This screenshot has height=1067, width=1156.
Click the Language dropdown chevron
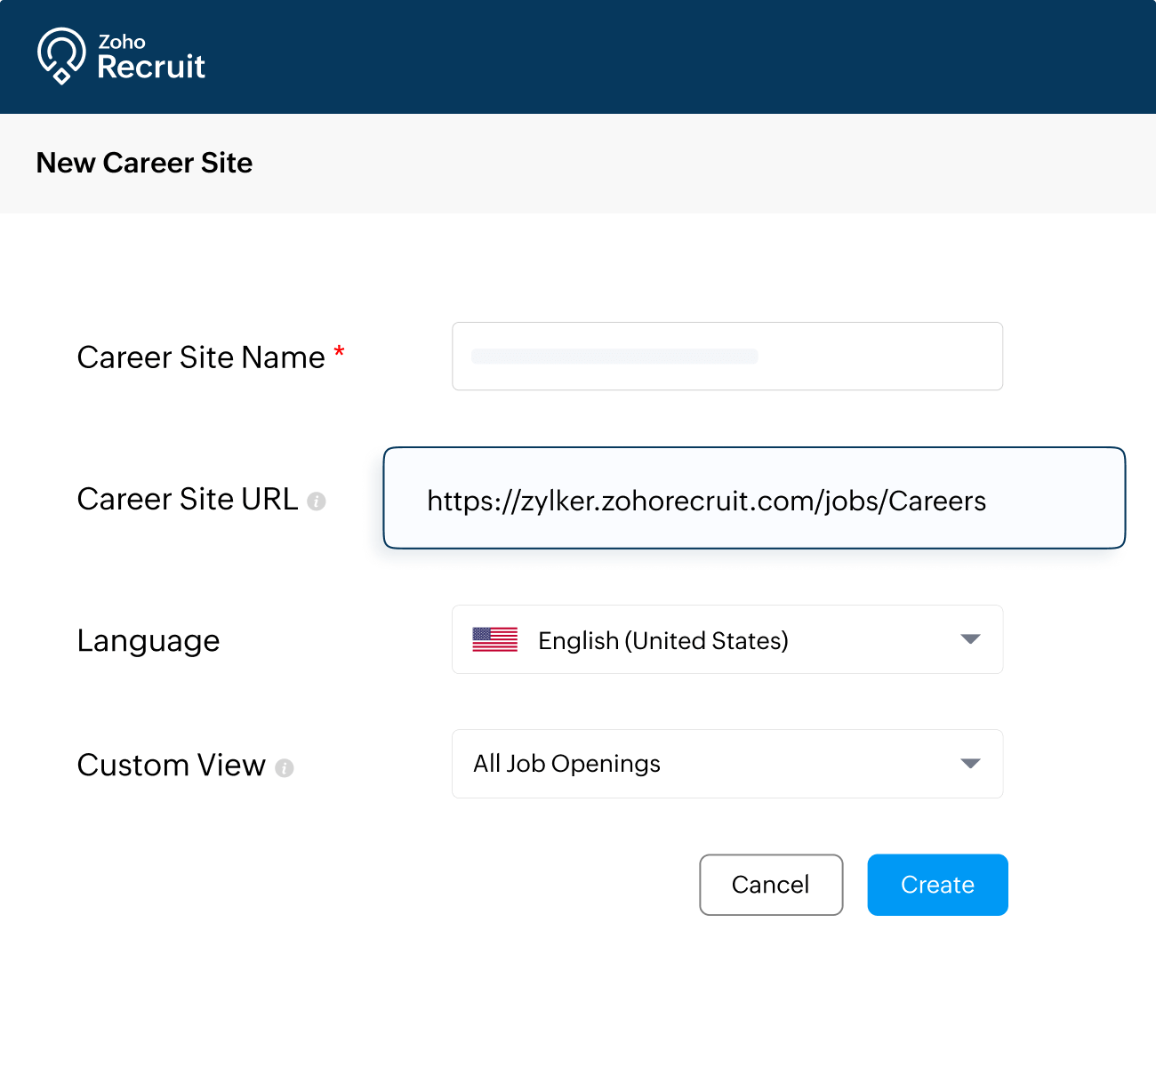pos(971,639)
